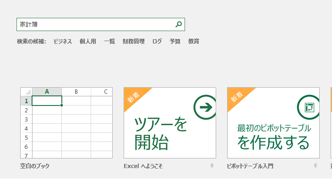Open the ツアーを開始 template thumbnail
The width and height of the screenshot is (332, 179).
click(170, 123)
